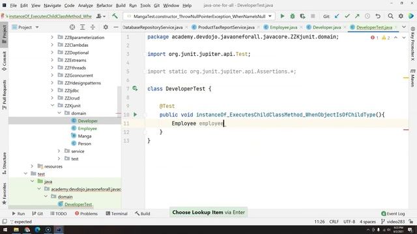Switch to Developer.java editor tab
Screen dimensions: 417x234
coord(326,27)
